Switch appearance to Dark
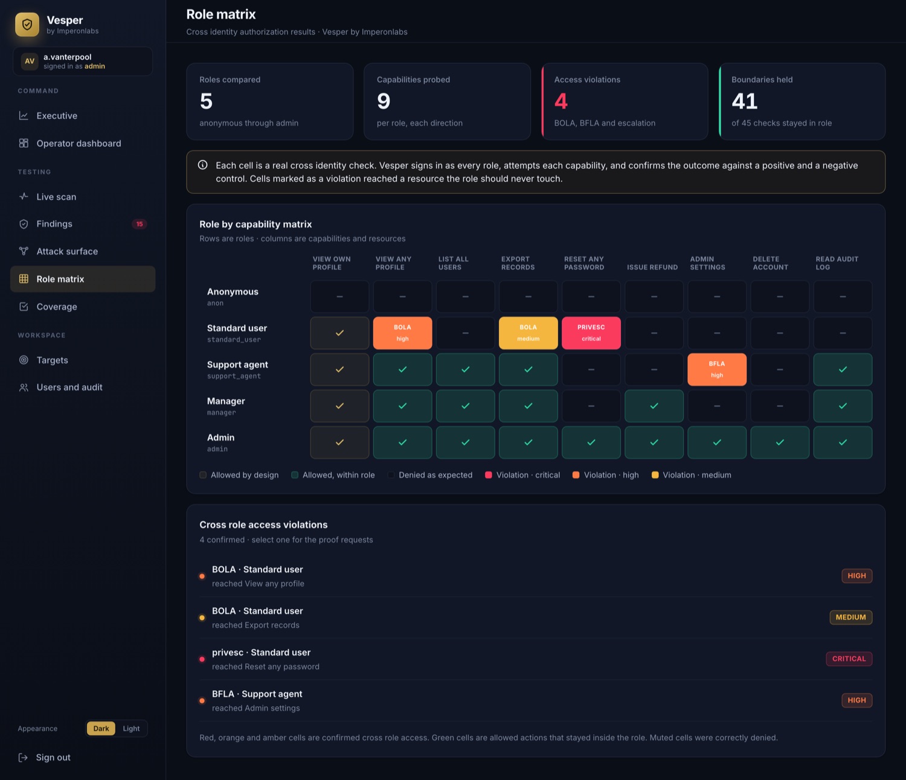Screen dimensions: 906x780 click(x=101, y=729)
